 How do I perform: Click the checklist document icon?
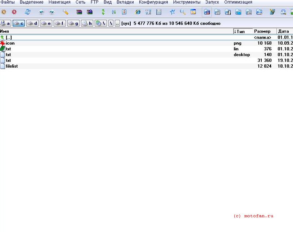(x=124, y=12)
